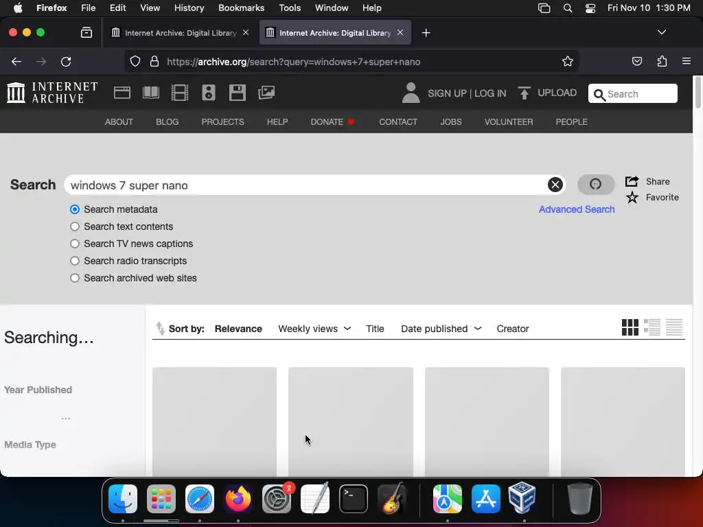Click the Share icon
This screenshot has width=703, height=527.
tap(632, 181)
